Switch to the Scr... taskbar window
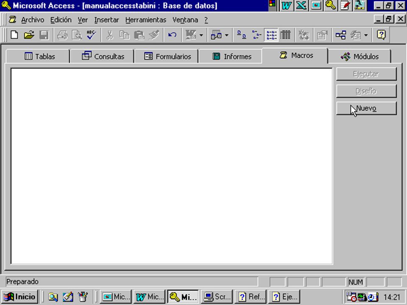The height and width of the screenshot is (305, 407). click(217, 297)
